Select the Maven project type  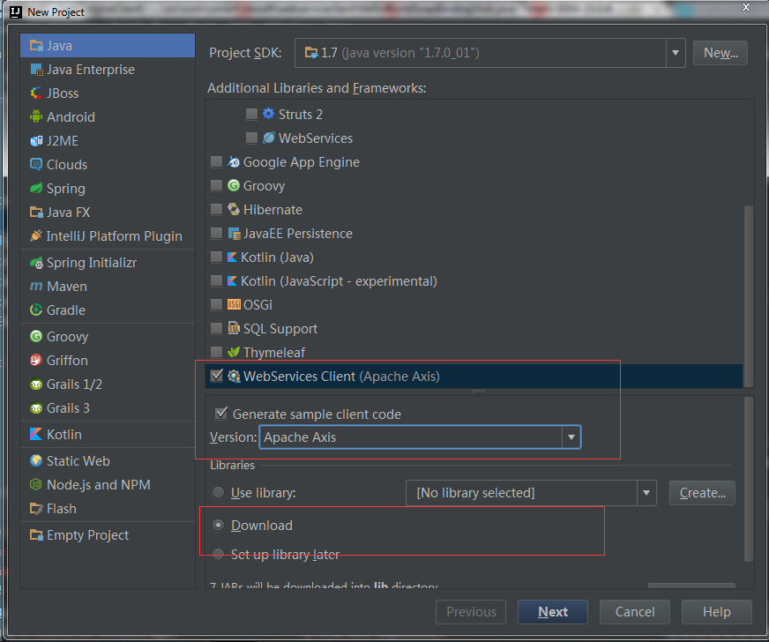point(108,287)
